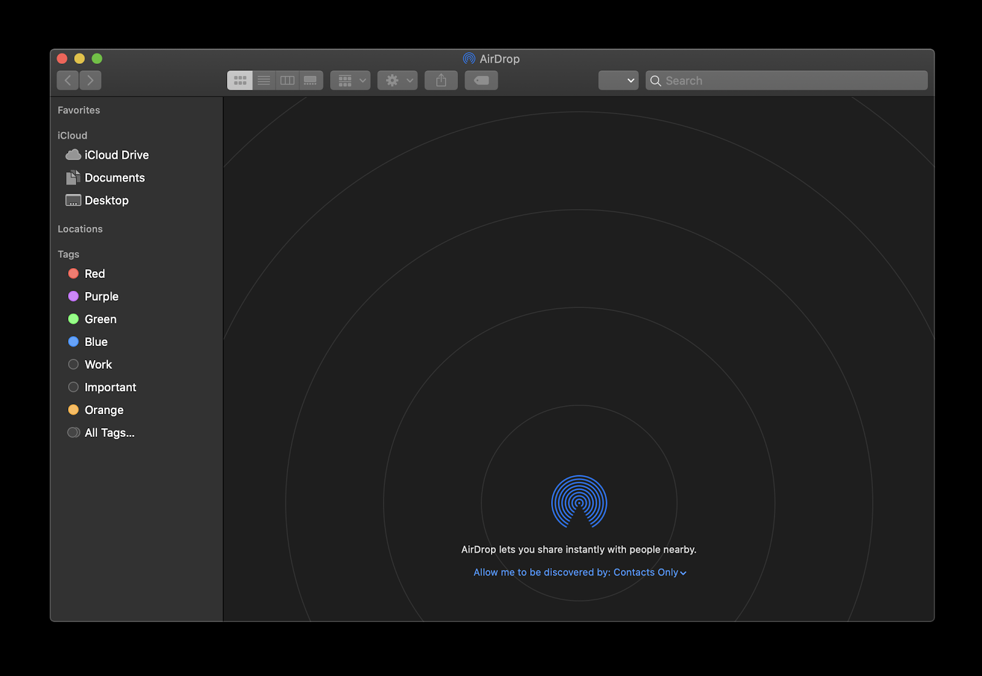
Task: Open Documents in sidebar
Action: 136,178
